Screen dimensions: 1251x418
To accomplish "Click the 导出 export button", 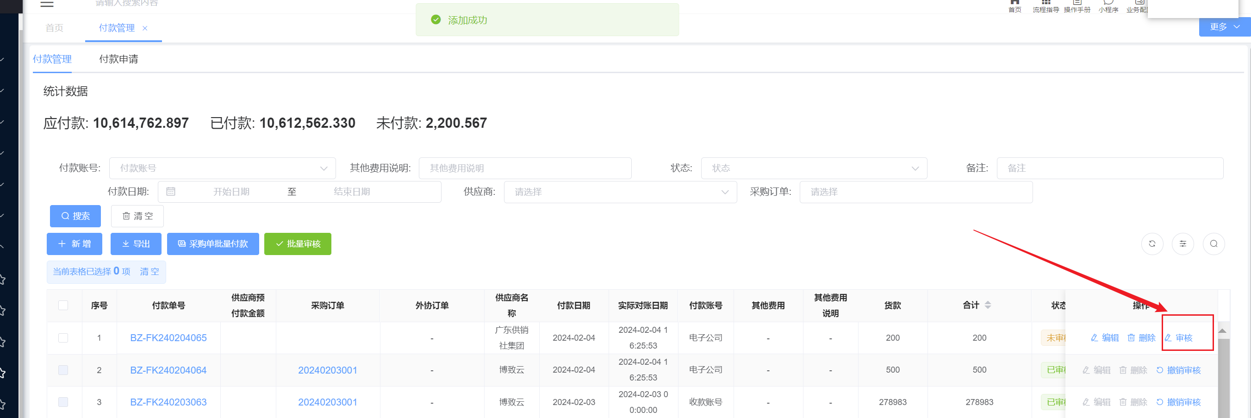I will click(x=136, y=243).
